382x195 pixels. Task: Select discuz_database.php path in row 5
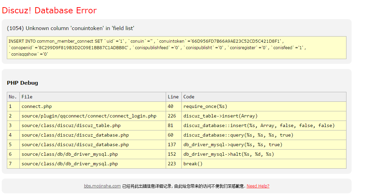(93, 144)
